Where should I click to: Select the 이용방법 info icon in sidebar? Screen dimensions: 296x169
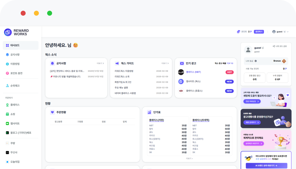coord(7,64)
